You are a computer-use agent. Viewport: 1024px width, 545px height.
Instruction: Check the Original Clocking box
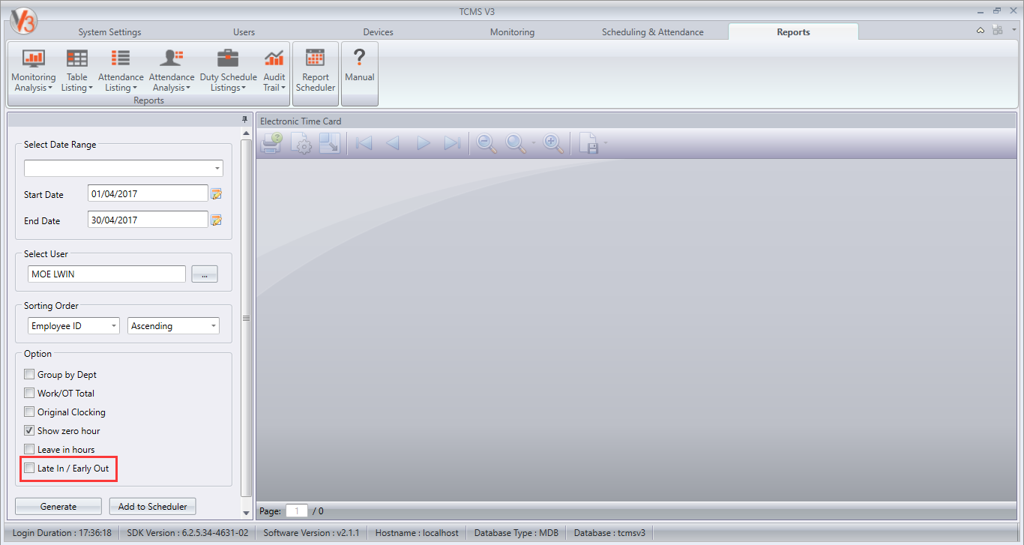point(29,412)
